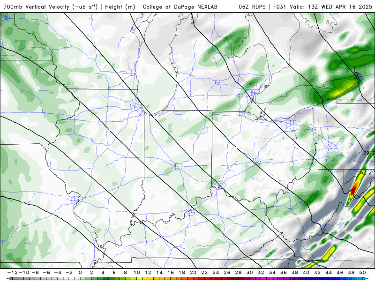Click the legend value "-10"
This screenshot has width=375, height=281.
coord(23,273)
